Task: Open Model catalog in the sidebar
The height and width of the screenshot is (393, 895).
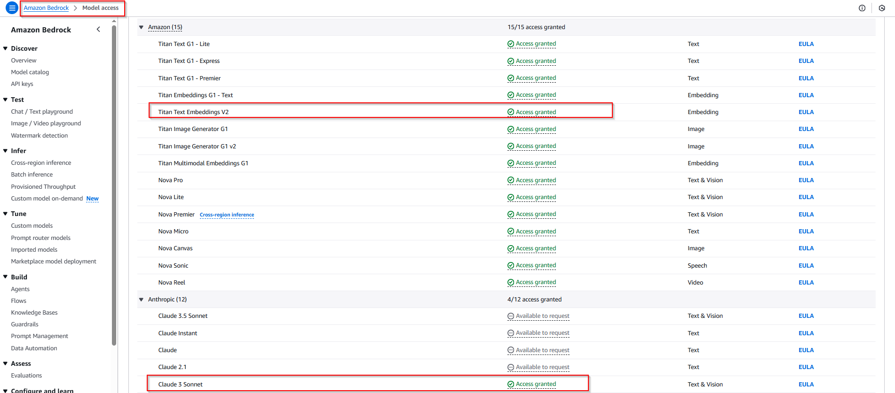Action: click(x=30, y=72)
